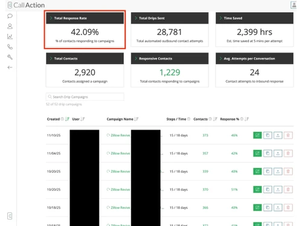Open the analytics chart icon in sidebar
Image resolution: width=302 pixels, height=226 pixels.
click(x=10, y=37)
